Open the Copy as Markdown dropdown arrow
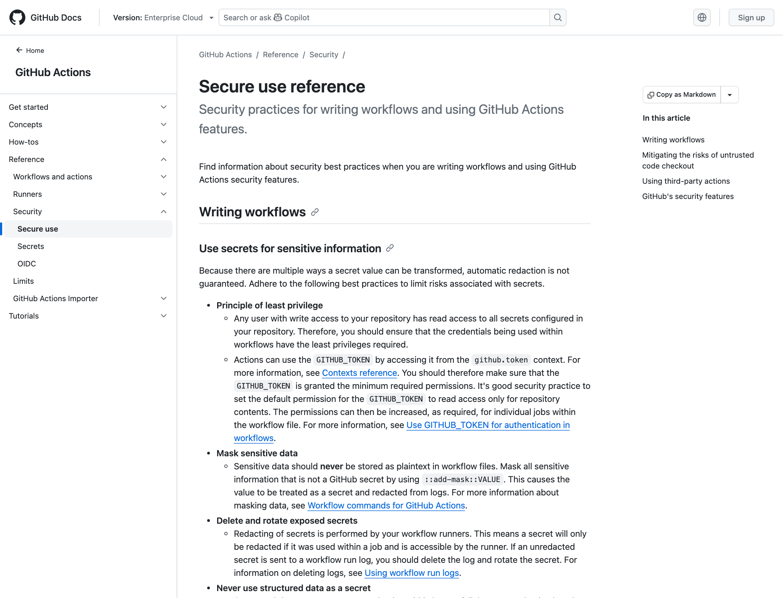 pyautogui.click(x=730, y=95)
